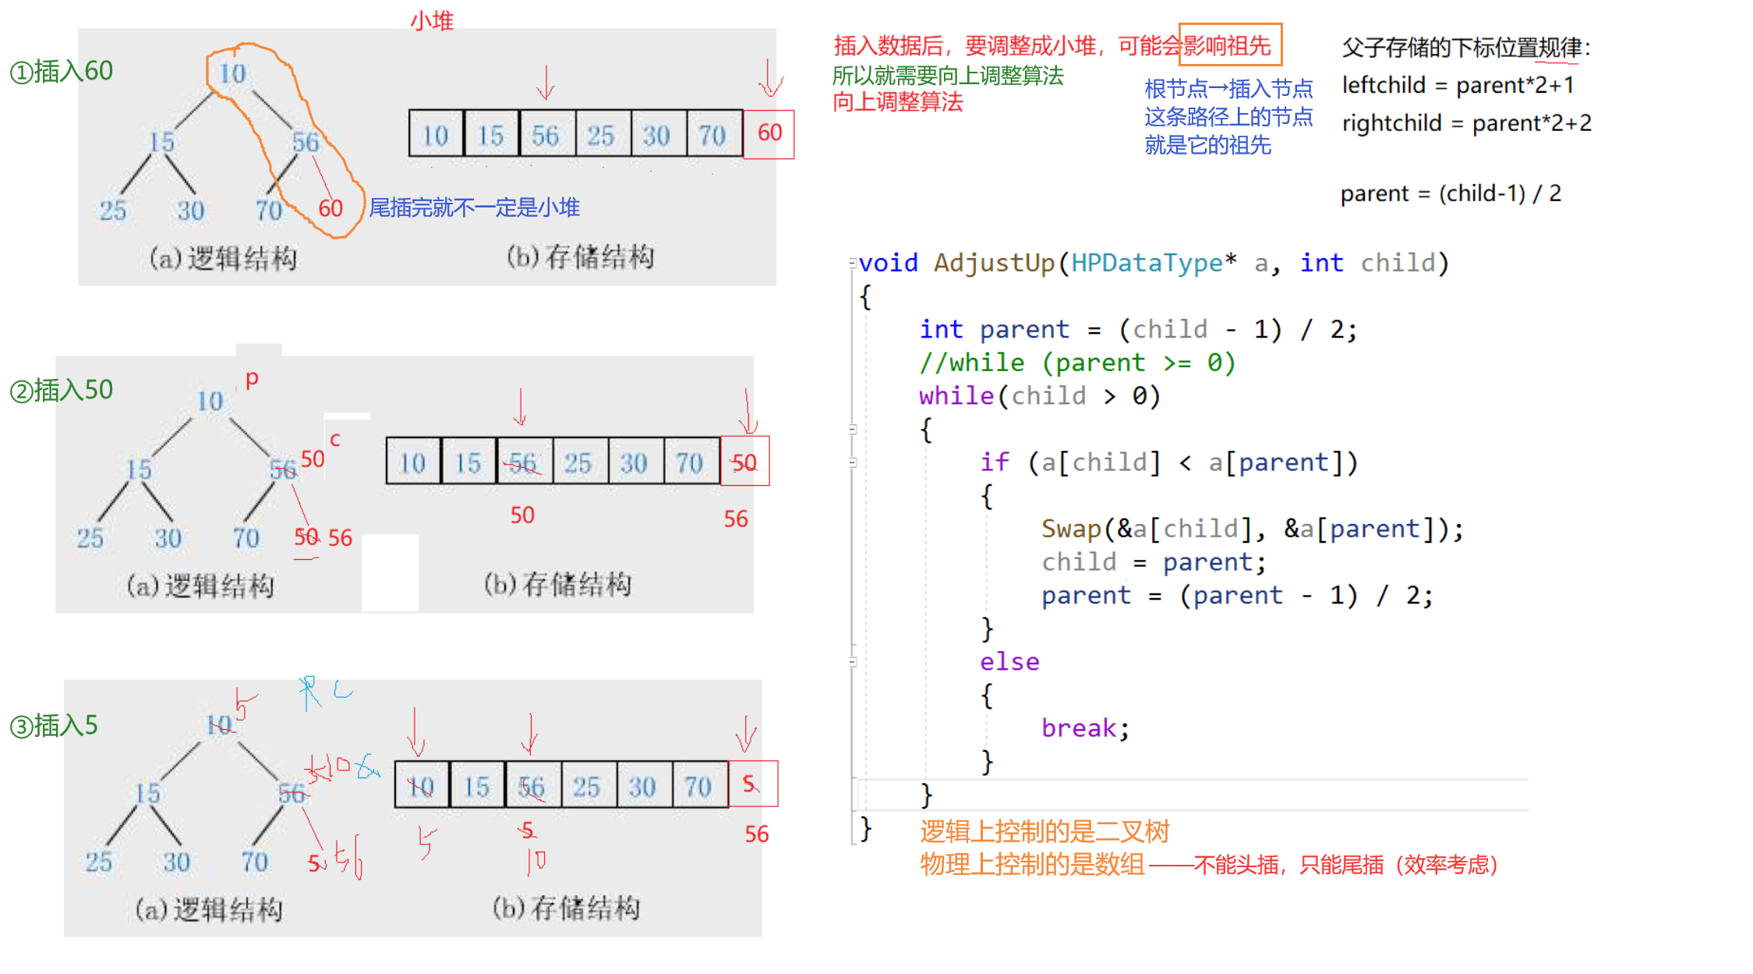Click the 10 cell in the 插入60 array
The height and width of the screenshot is (974, 1753).
tap(436, 134)
